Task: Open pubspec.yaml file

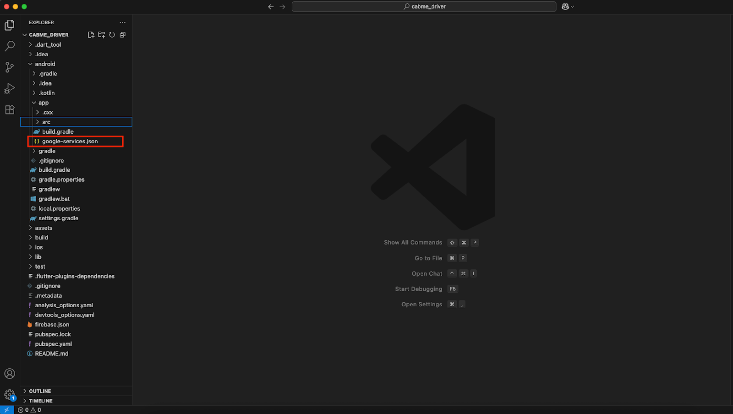Action: [x=76, y=344]
